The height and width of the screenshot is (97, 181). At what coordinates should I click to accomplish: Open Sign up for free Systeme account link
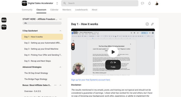point(90,80)
